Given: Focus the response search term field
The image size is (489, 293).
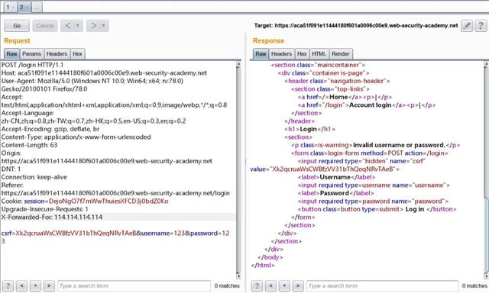Looking at the screenshot, I should point(382,285).
